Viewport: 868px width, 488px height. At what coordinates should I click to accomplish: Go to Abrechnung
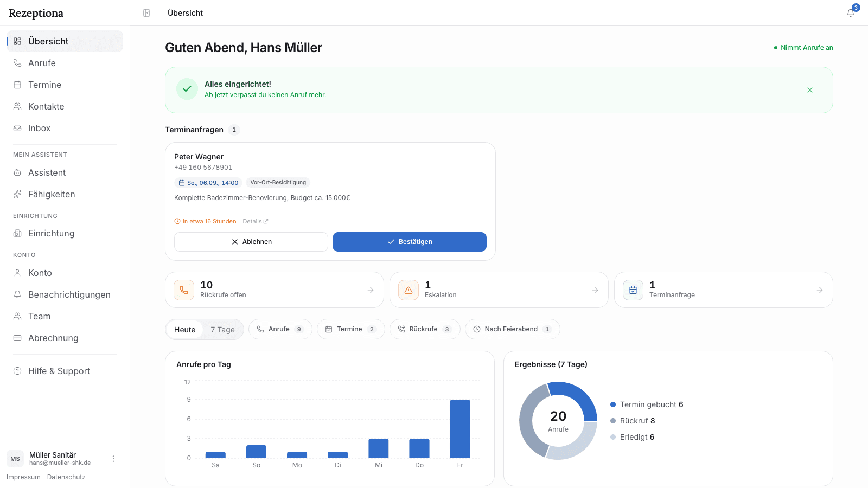pyautogui.click(x=65, y=338)
